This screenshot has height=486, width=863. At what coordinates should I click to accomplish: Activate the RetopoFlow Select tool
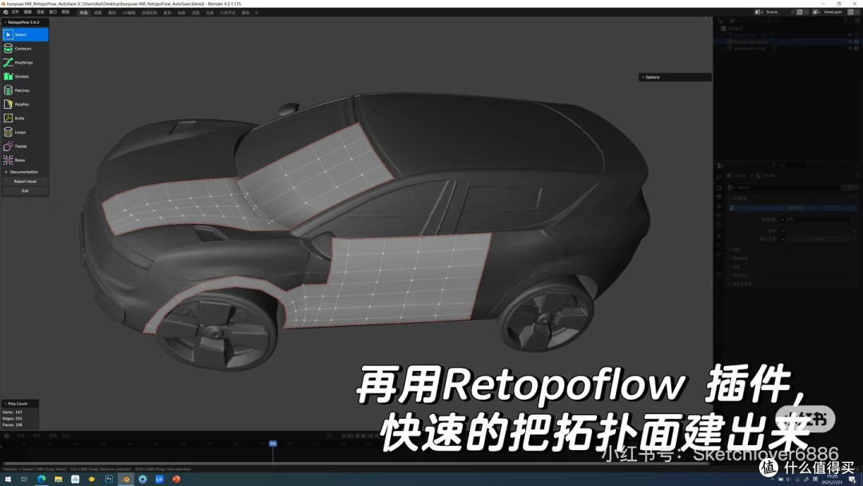tap(26, 34)
